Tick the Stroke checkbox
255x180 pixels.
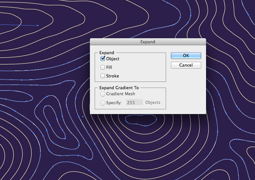[x=103, y=76]
